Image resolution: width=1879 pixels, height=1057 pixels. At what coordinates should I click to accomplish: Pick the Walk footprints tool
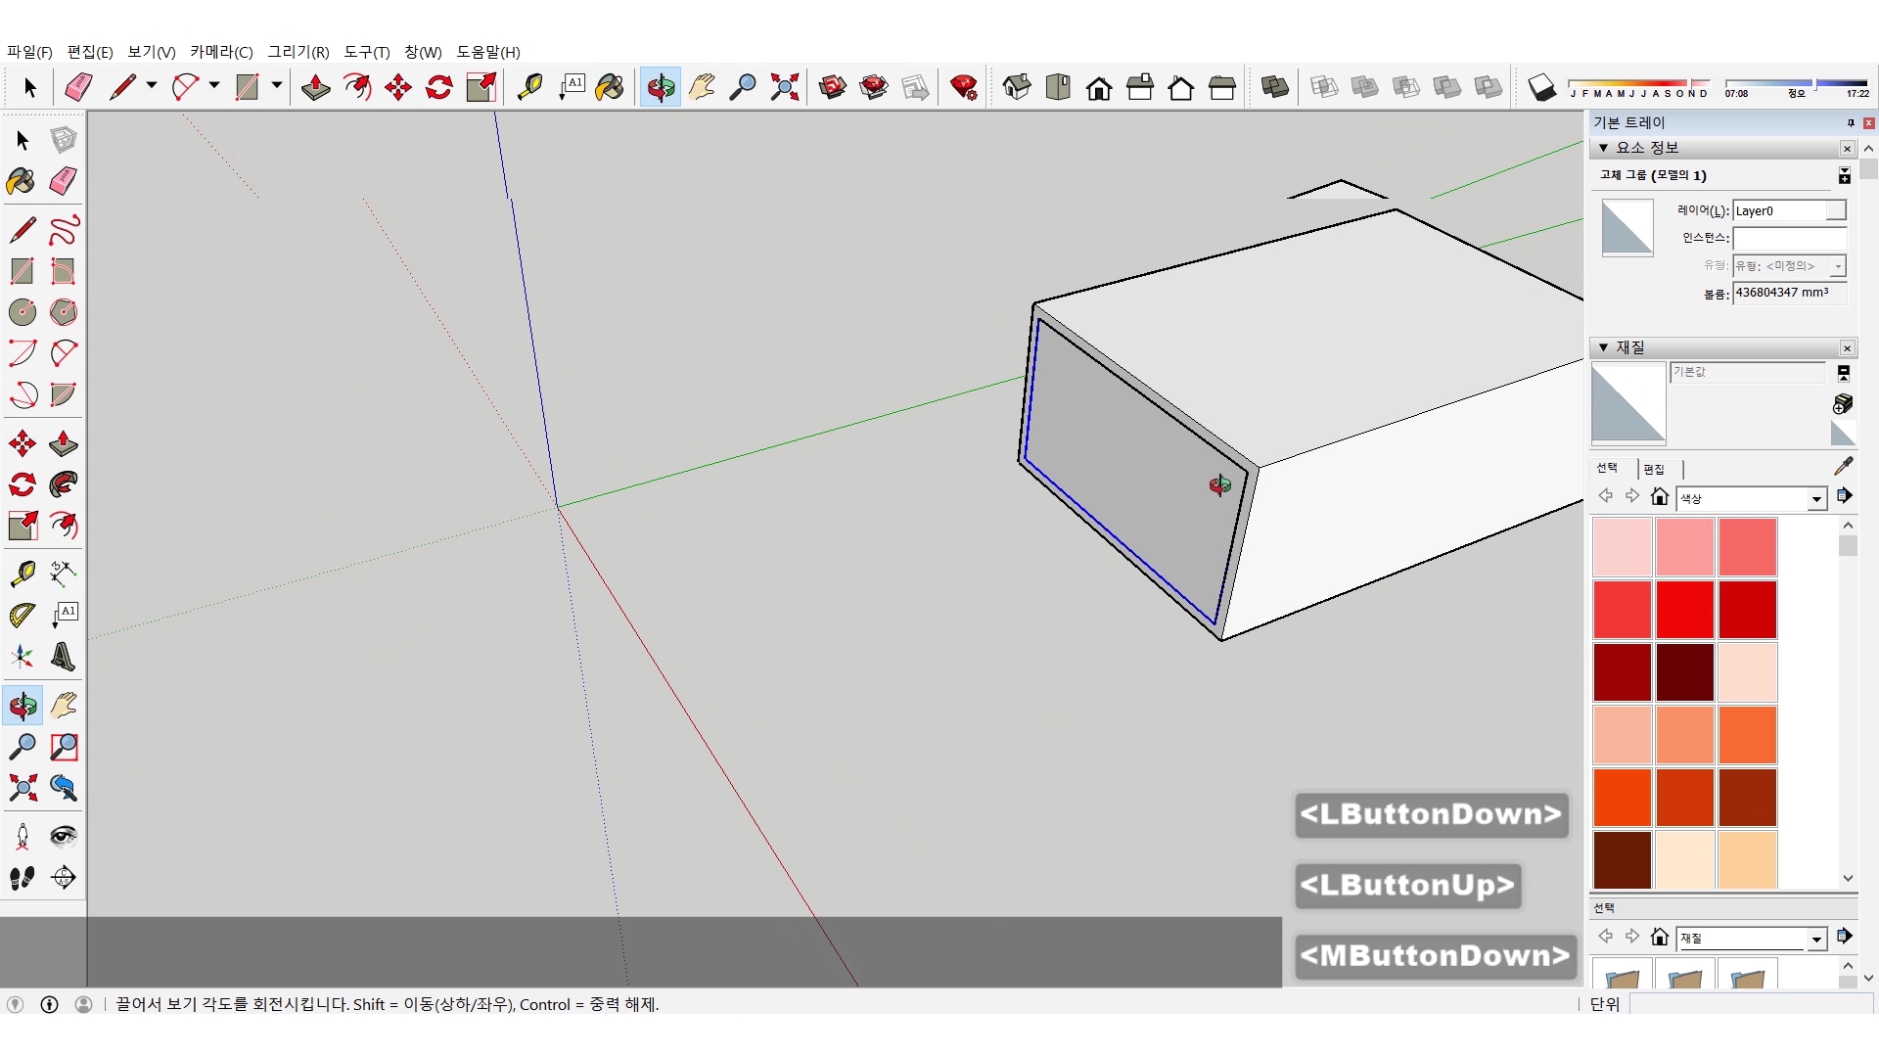point(23,878)
